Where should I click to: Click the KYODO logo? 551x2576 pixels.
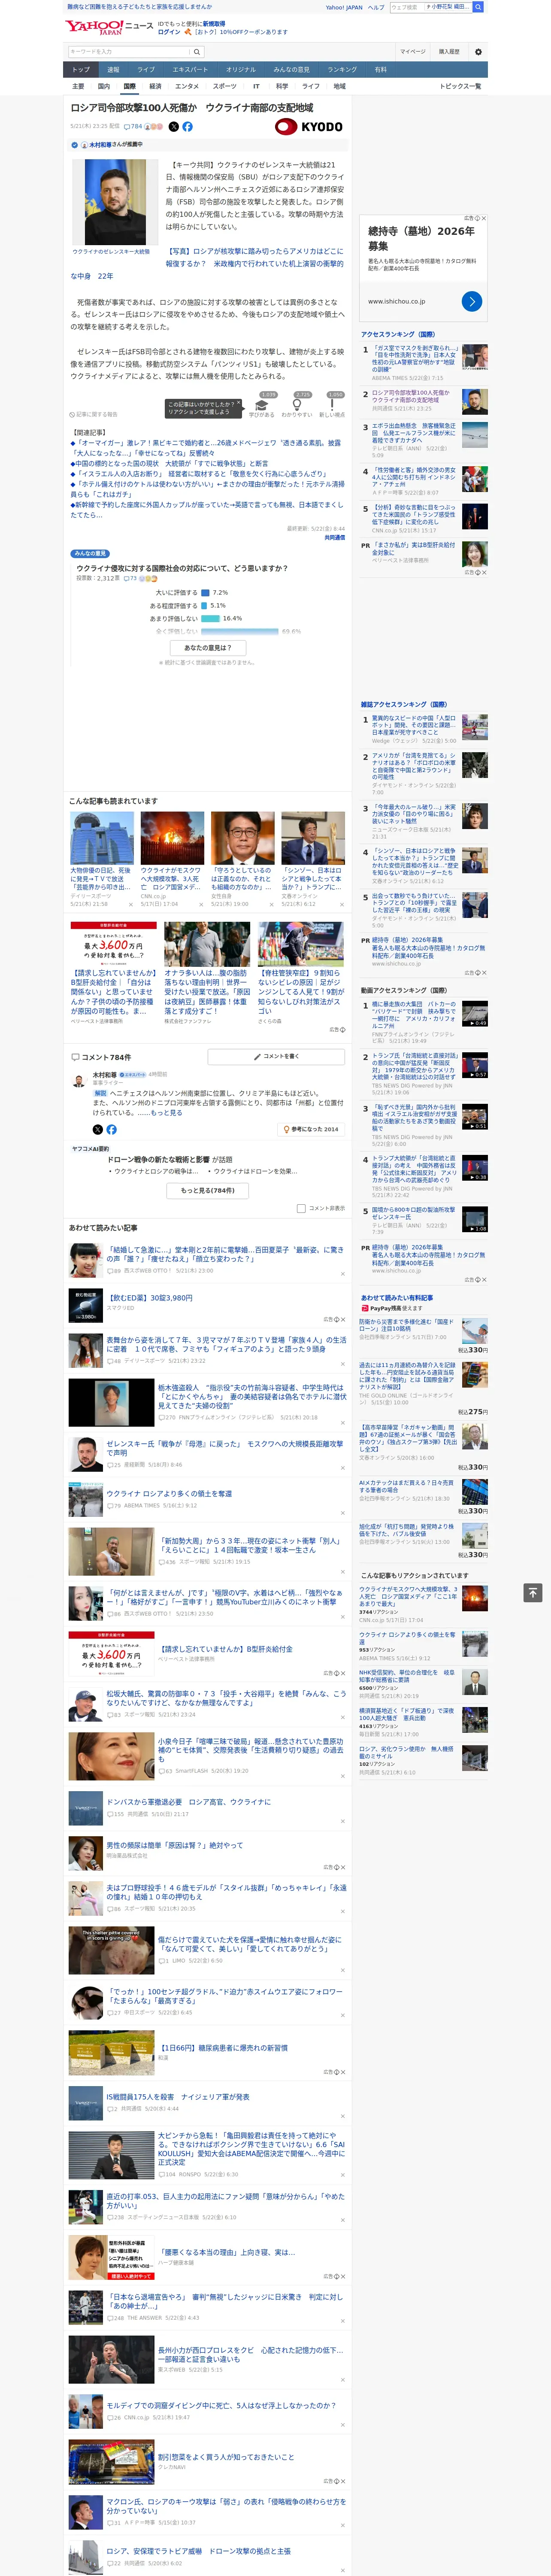[309, 127]
